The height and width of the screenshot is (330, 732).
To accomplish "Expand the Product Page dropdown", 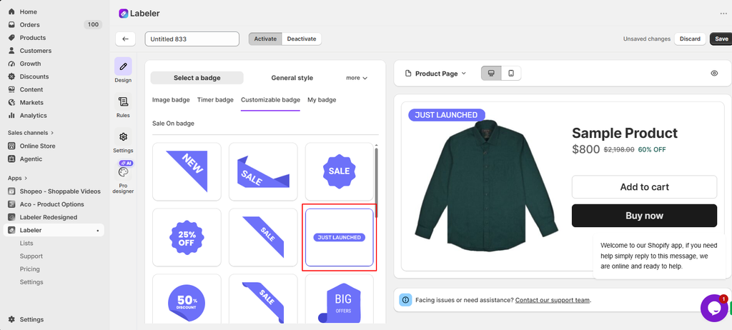I will pyautogui.click(x=435, y=74).
